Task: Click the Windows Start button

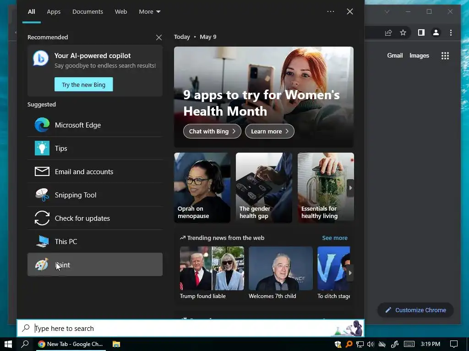Action: click(8, 344)
